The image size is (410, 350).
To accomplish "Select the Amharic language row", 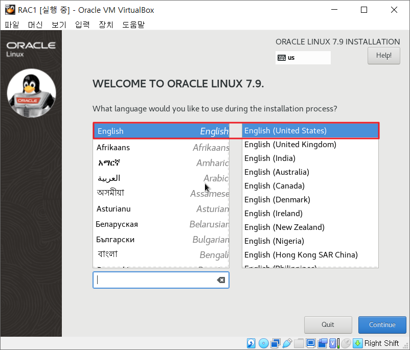I will (161, 163).
